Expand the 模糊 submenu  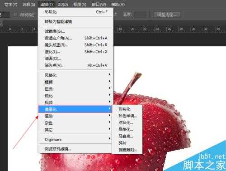pos(75,82)
